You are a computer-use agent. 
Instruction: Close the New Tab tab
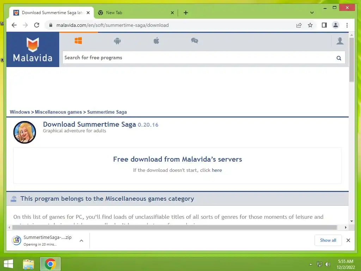coord(172,13)
